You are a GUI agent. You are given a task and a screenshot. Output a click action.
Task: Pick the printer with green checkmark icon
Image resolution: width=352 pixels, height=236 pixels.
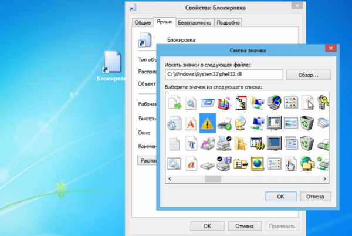pos(225,124)
